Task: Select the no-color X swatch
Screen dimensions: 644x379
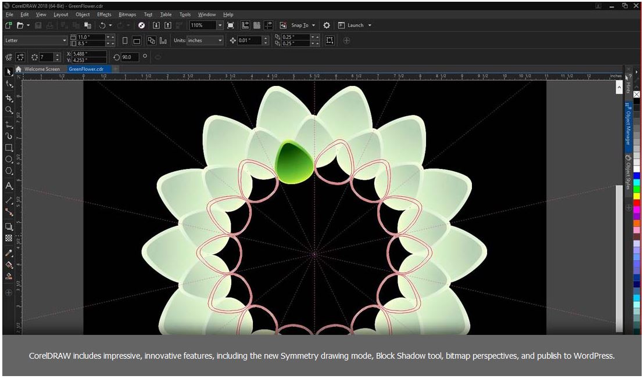Action: [636, 95]
